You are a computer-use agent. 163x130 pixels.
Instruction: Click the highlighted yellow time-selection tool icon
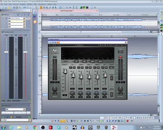(x=41, y=8)
